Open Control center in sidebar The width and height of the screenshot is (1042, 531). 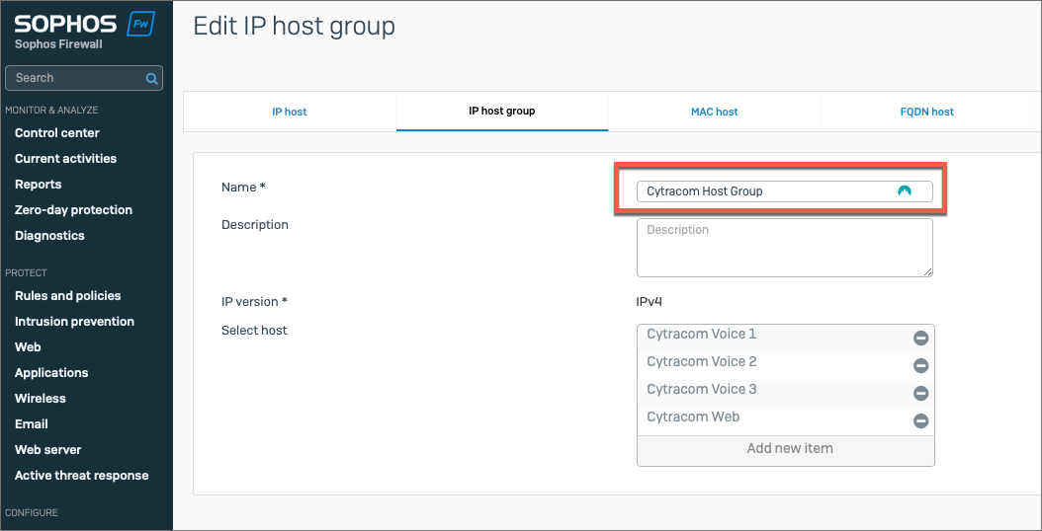[57, 133]
